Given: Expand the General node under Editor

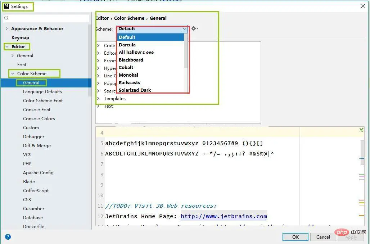Looking at the screenshot, I should click(x=13, y=56).
